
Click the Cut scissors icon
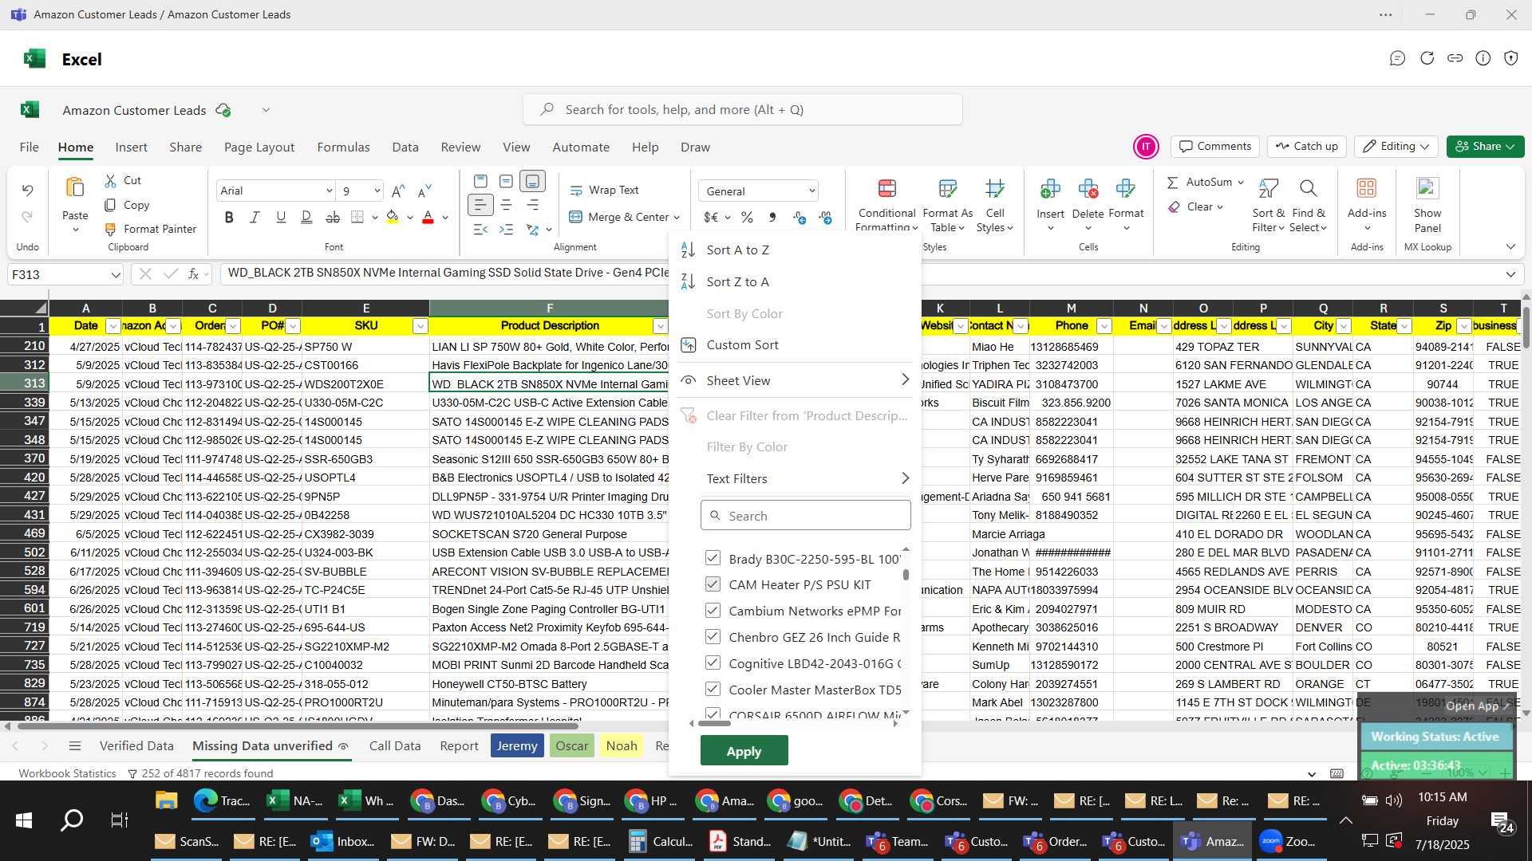pyautogui.click(x=111, y=181)
